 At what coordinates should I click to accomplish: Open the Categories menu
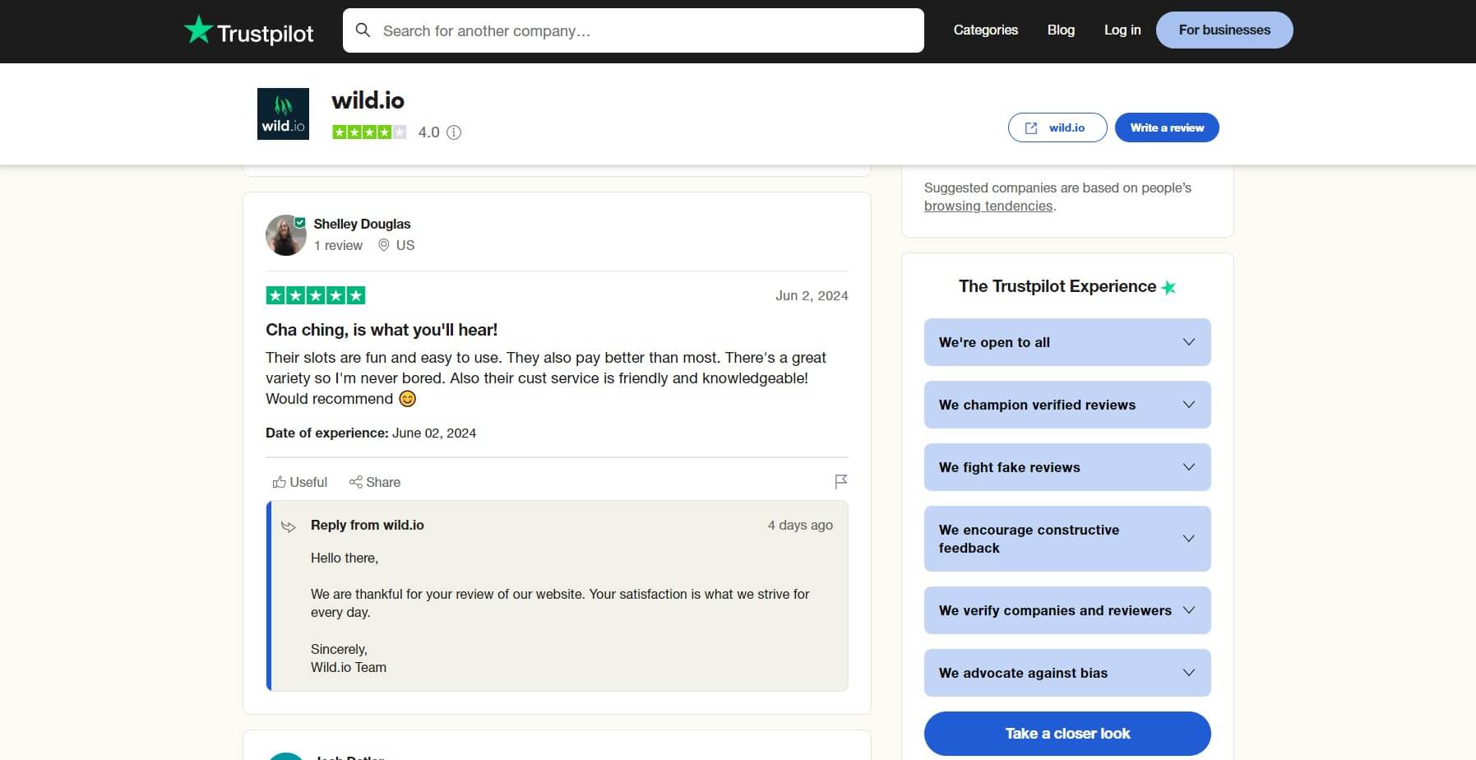click(985, 30)
